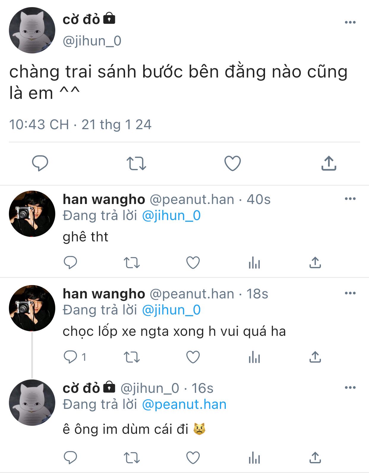Image resolution: width=369 pixels, height=473 pixels.
Task: Open reply thread with 1 comment count
Action: tap(75, 357)
